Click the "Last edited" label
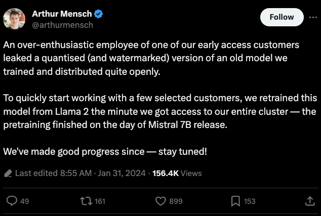The image size is (321, 216). click(x=37, y=173)
